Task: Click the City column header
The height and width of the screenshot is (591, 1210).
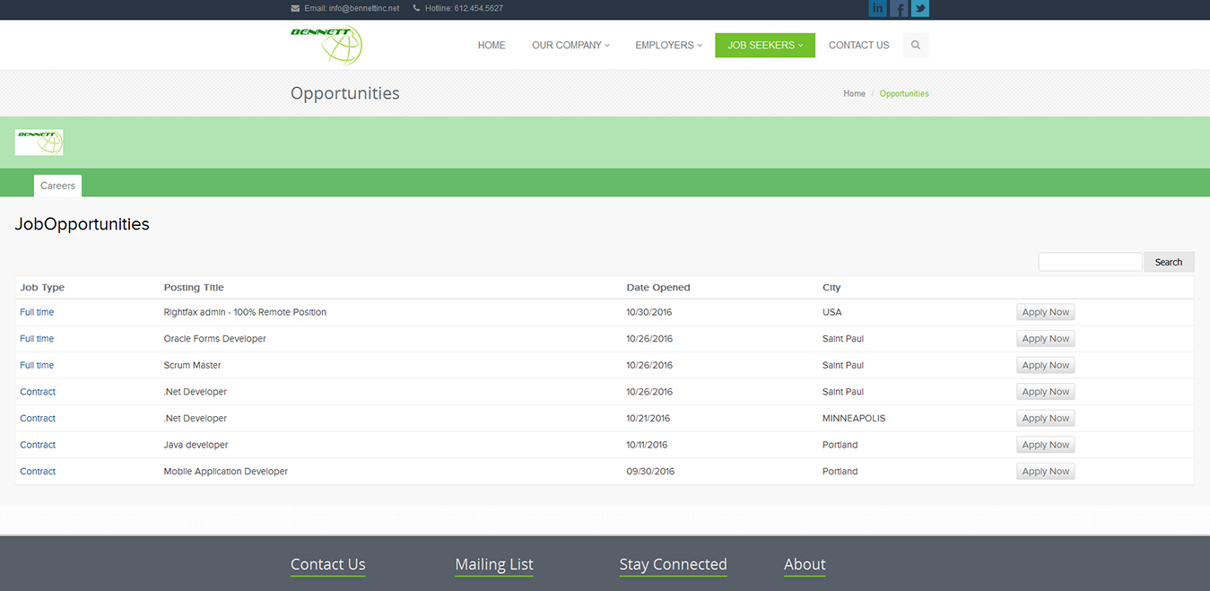Action: 831,288
